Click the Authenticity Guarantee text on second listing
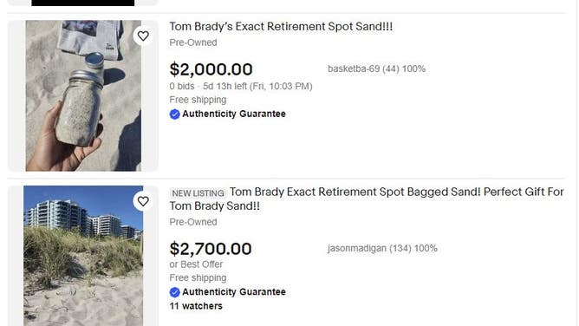Screen dimensions: 579x326 pyautogui.click(x=234, y=292)
